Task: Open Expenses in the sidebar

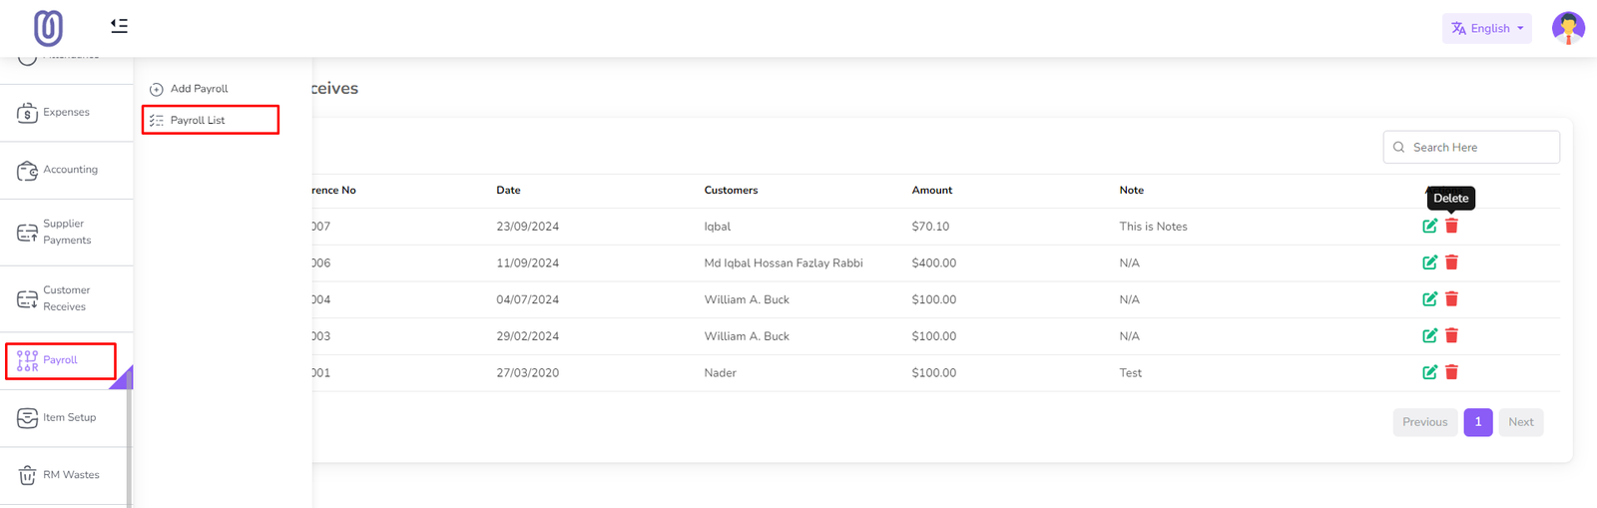Action: (x=66, y=113)
